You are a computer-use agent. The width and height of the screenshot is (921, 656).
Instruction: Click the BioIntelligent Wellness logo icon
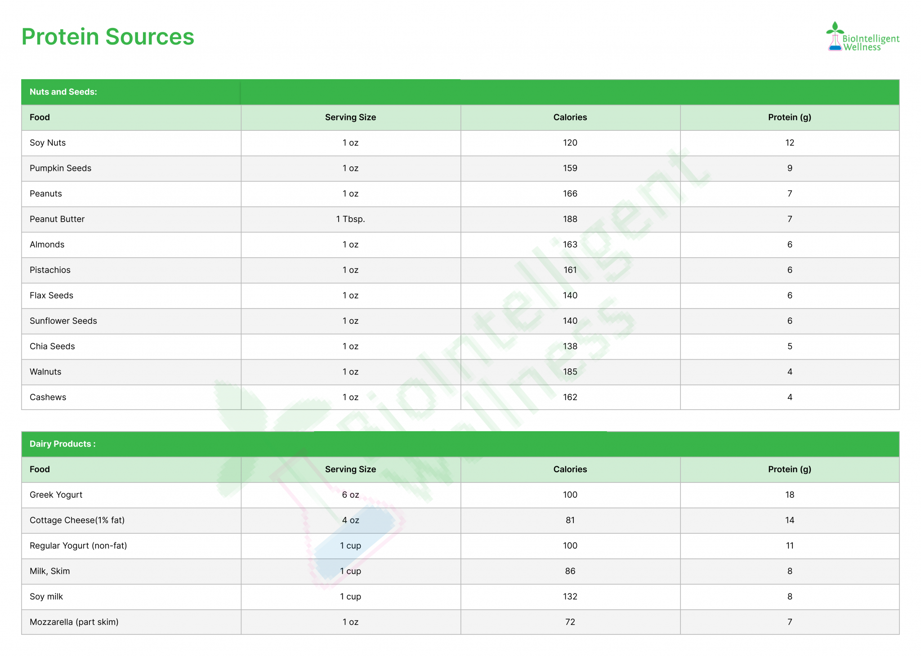[835, 37]
